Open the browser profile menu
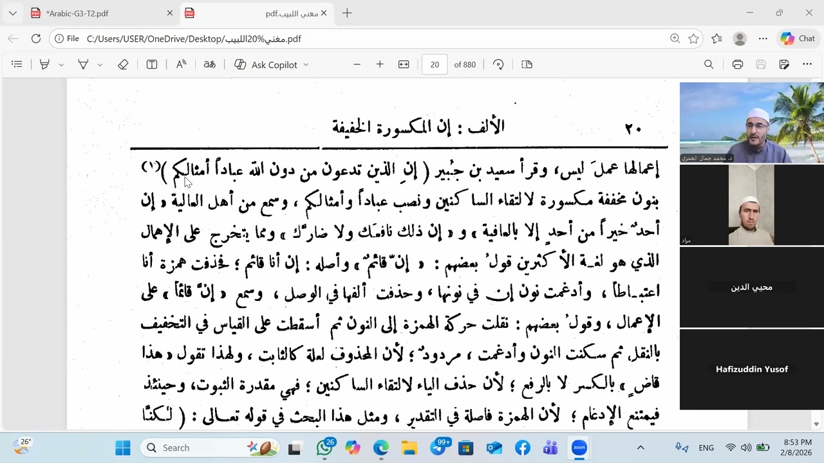The image size is (824, 463). [x=740, y=39]
